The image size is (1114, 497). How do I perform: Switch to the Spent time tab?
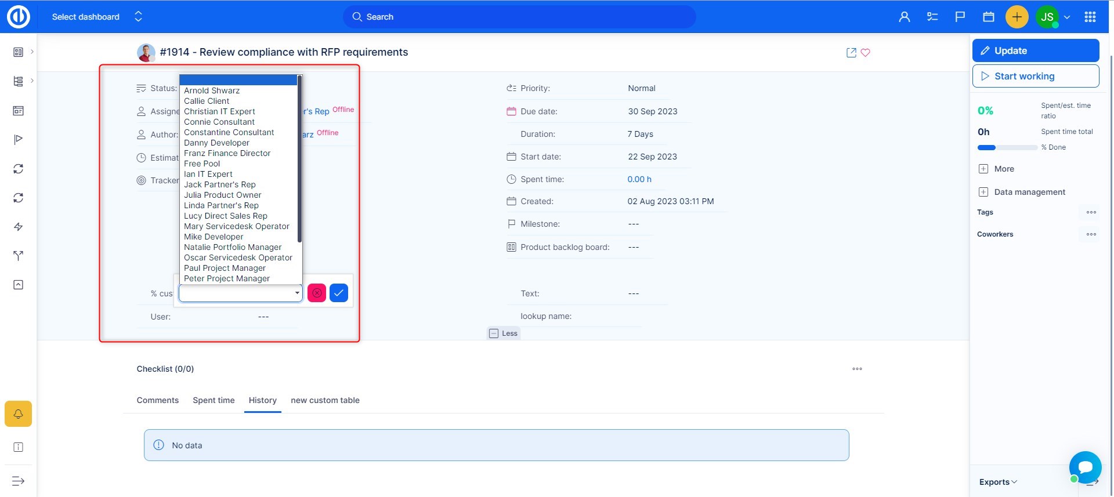point(214,400)
